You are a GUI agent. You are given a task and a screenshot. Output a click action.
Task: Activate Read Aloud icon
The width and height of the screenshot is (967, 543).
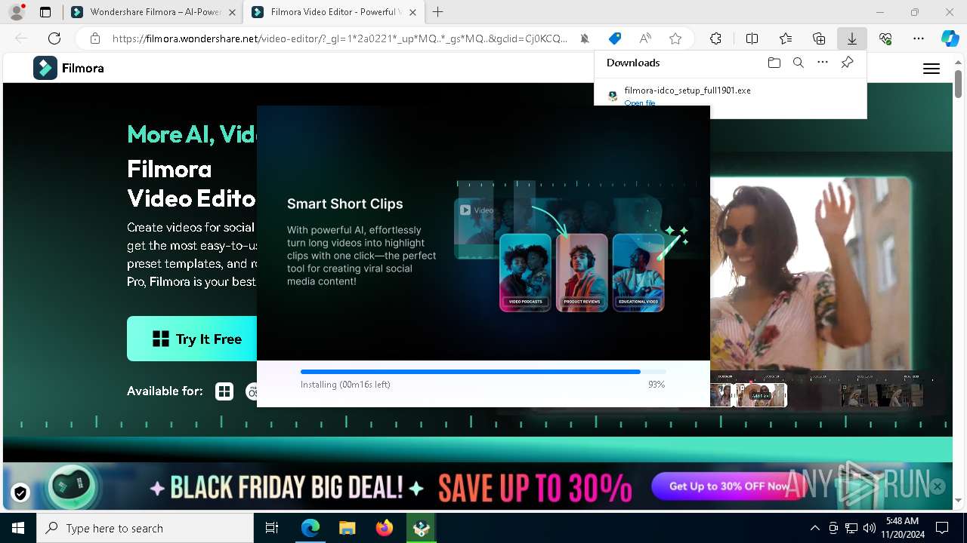(x=645, y=38)
